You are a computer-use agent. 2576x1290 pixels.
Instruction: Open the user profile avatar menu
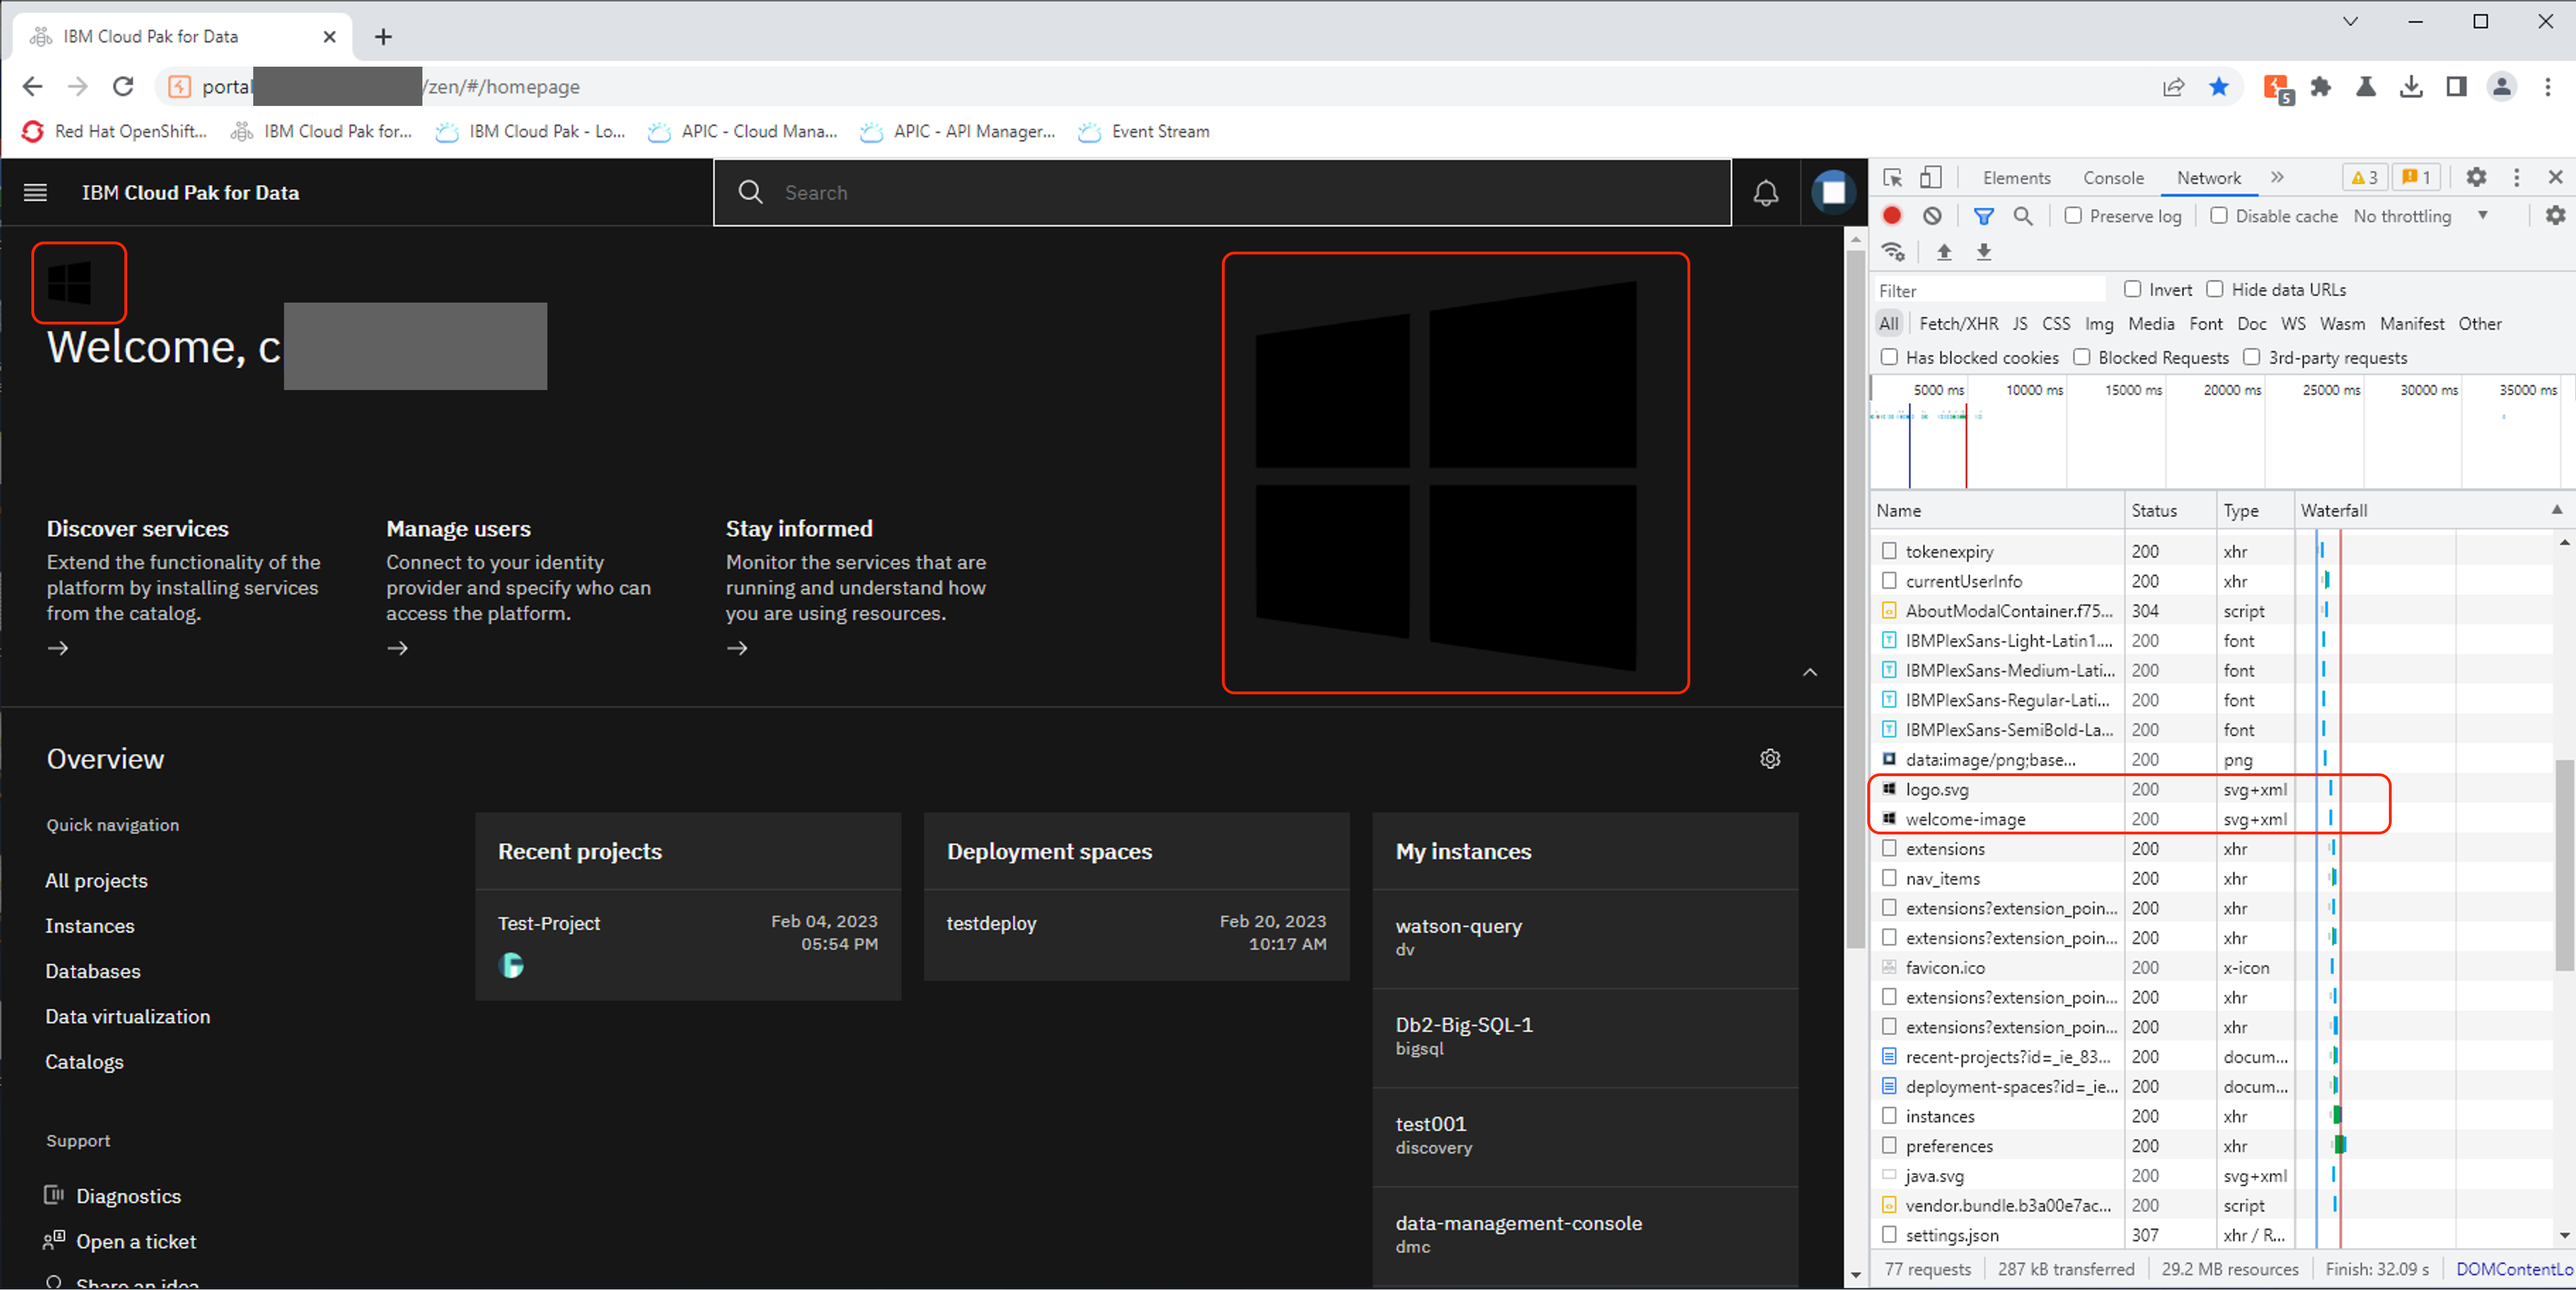pyautogui.click(x=1833, y=191)
